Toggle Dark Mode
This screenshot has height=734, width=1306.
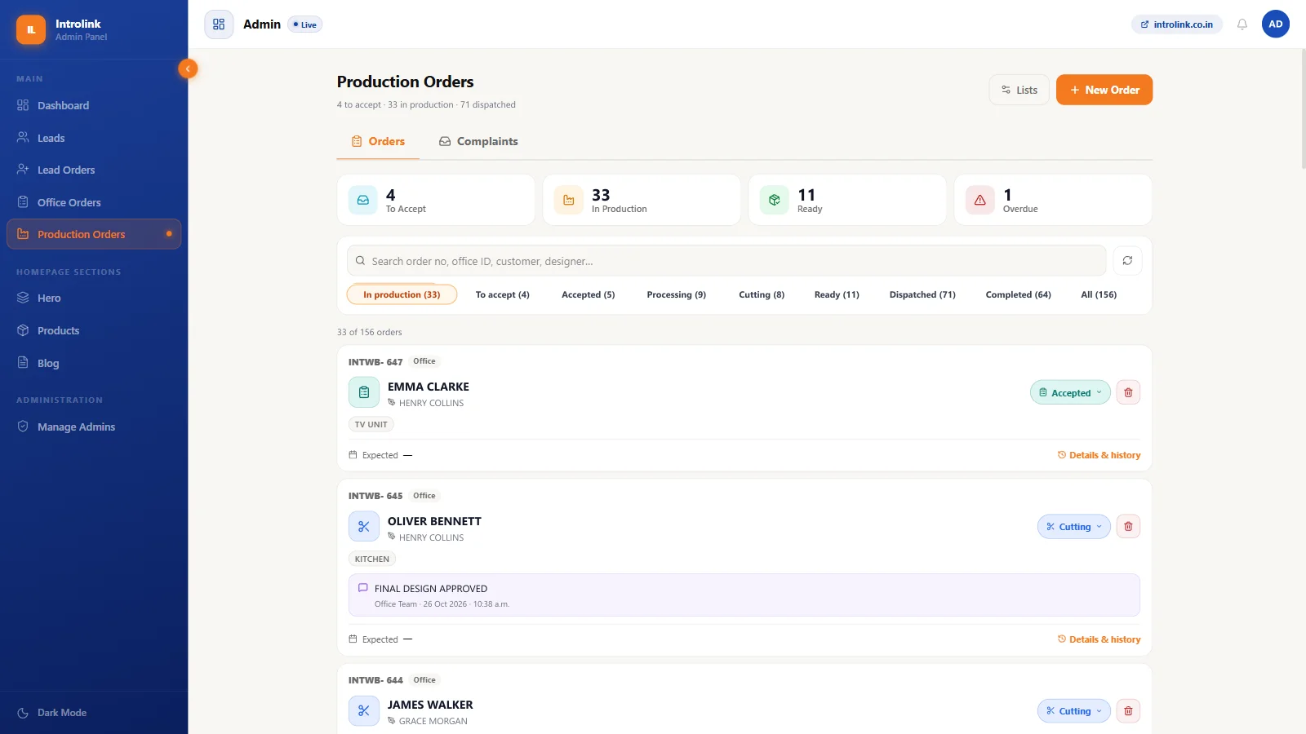pyautogui.click(x=94, y=713)
